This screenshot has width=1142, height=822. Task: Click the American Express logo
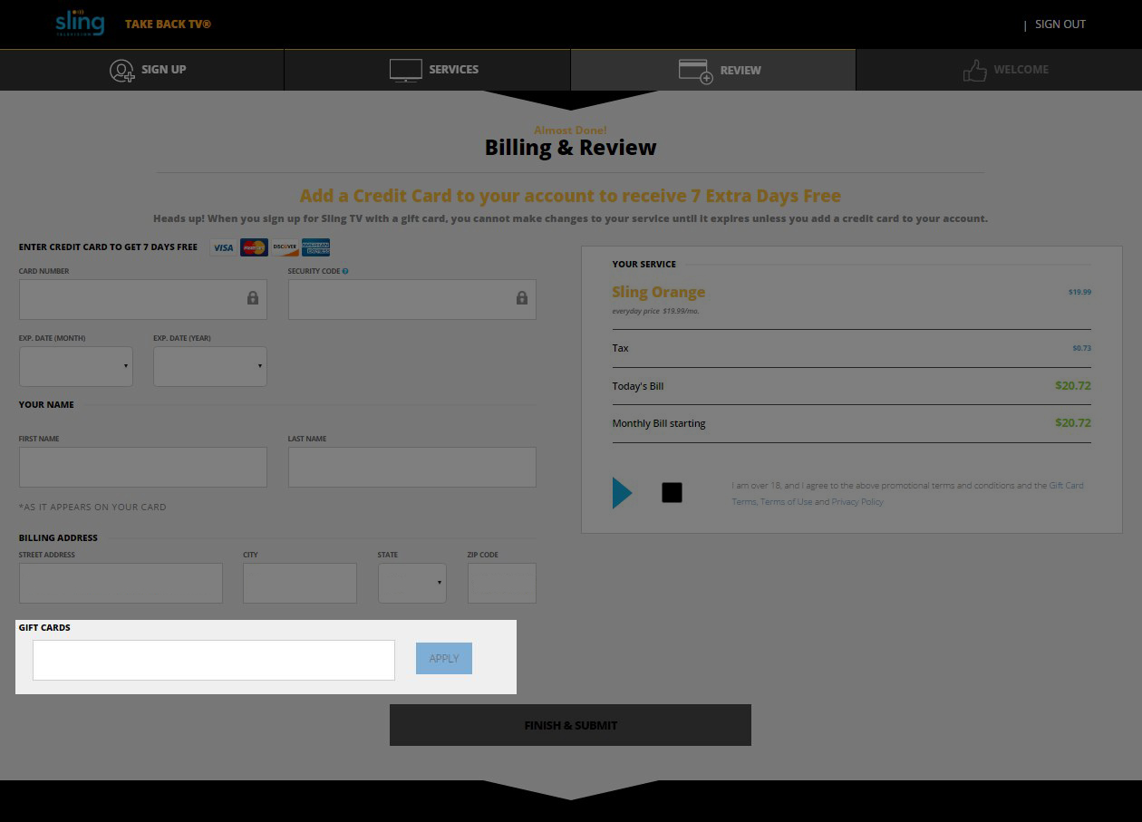pyautogui.click(x=315, y=247)
